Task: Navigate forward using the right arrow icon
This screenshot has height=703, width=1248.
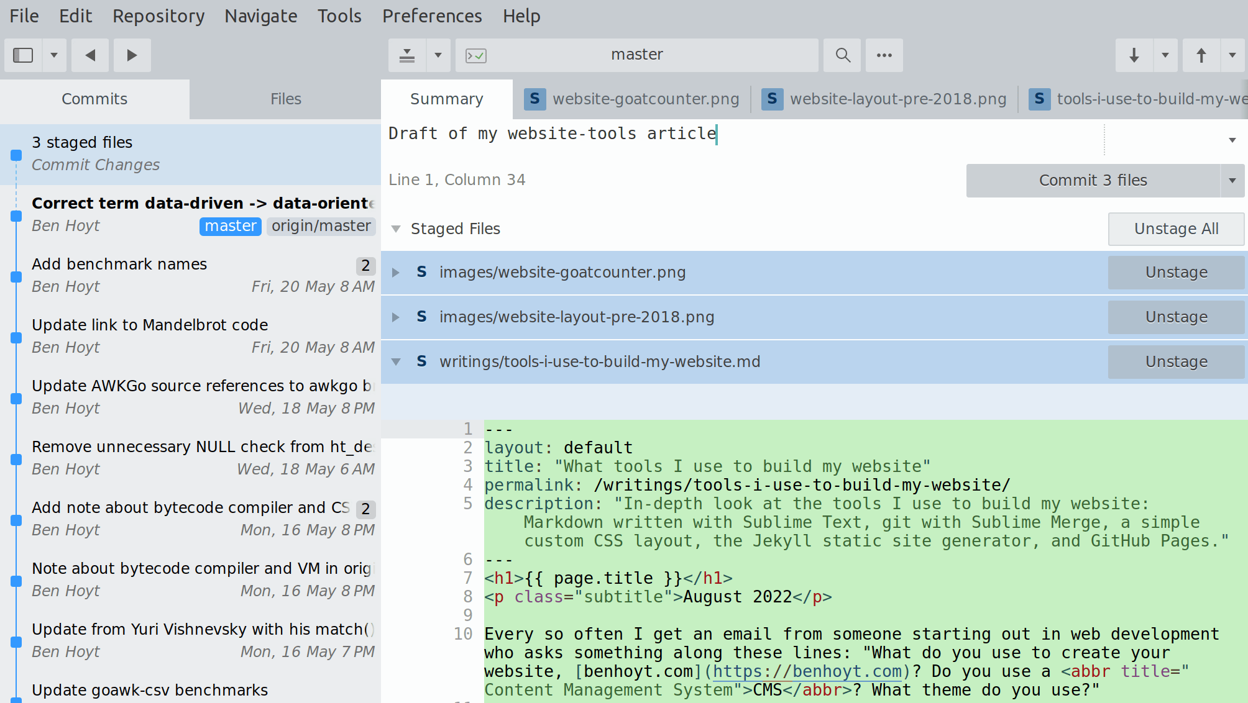Action: [132, 55]
